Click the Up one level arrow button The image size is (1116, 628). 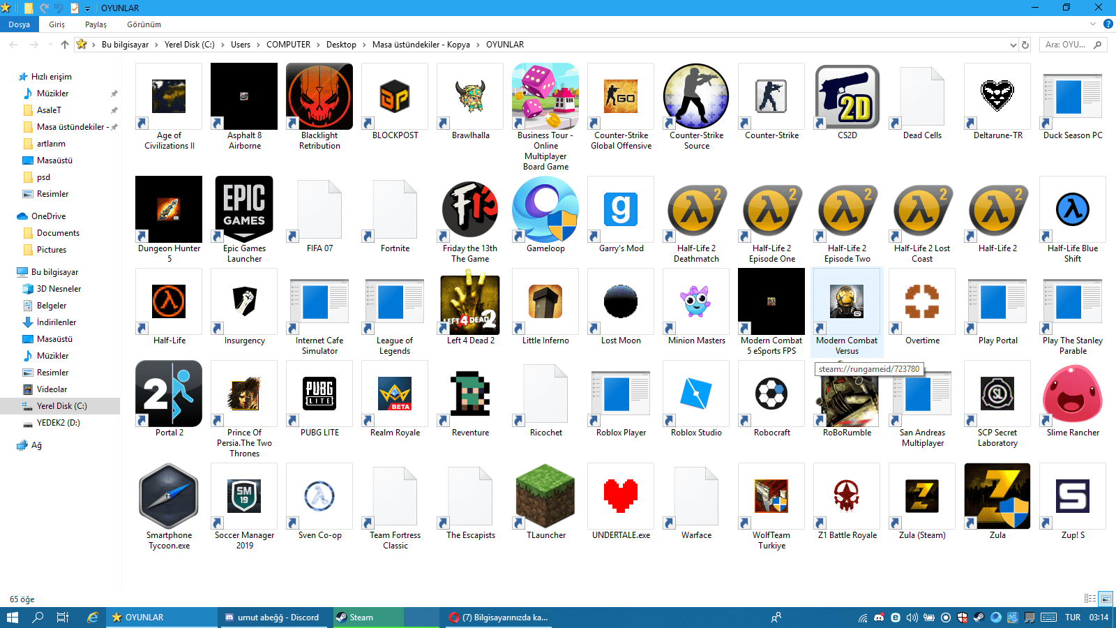coord(65,45)
